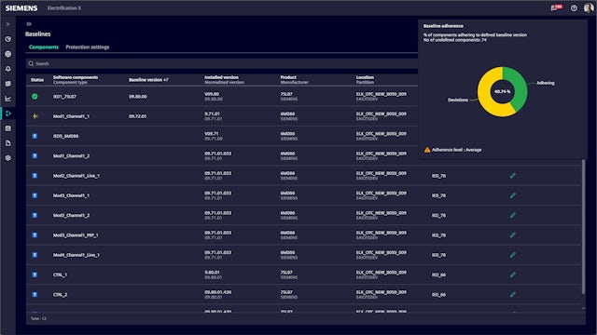This screenshot has height=335, width=597.
Task: Click the Status column header
Action: click(x=37, y=80)
